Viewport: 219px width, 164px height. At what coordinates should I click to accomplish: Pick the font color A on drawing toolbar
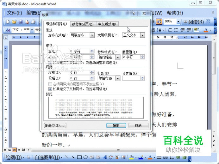pos(150,157)
